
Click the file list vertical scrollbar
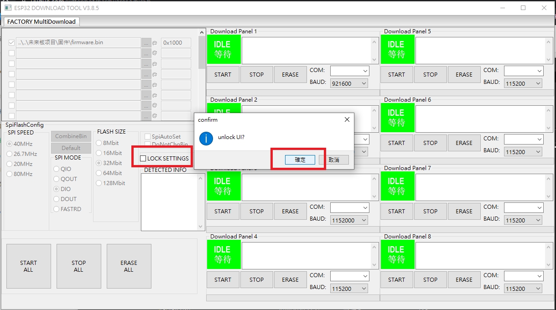[x=202, y=55]
